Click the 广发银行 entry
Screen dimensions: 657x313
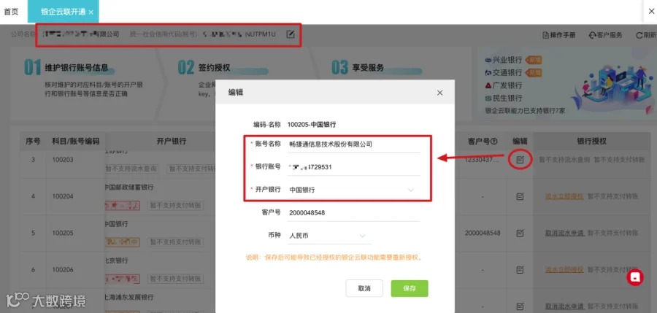[504, 85]
